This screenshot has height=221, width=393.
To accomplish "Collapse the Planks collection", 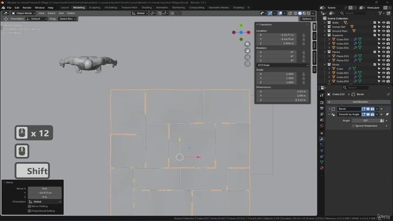I will (325, 52).
